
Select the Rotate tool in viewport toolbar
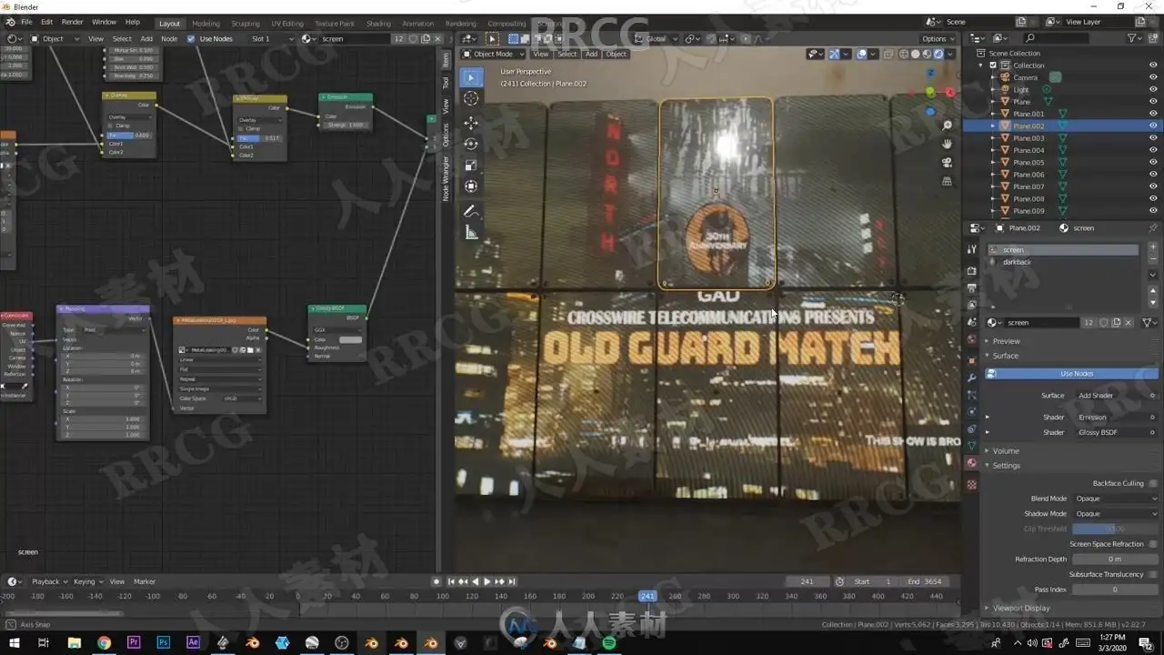click(470, 144)
